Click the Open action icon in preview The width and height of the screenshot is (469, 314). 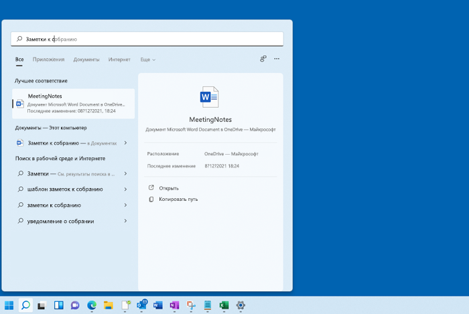151,187
